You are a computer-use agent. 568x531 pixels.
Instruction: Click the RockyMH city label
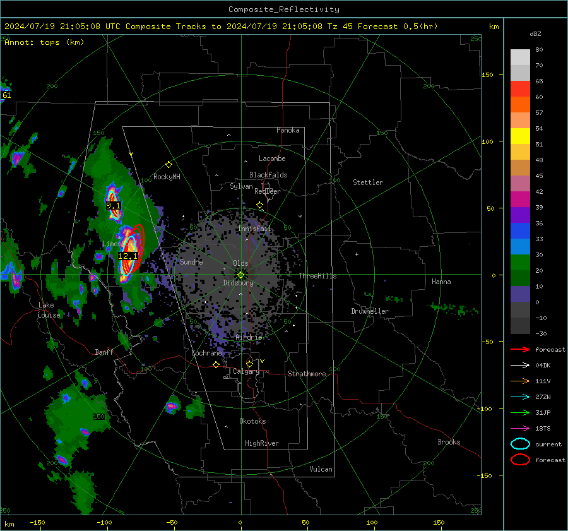(x=167, y=177)
